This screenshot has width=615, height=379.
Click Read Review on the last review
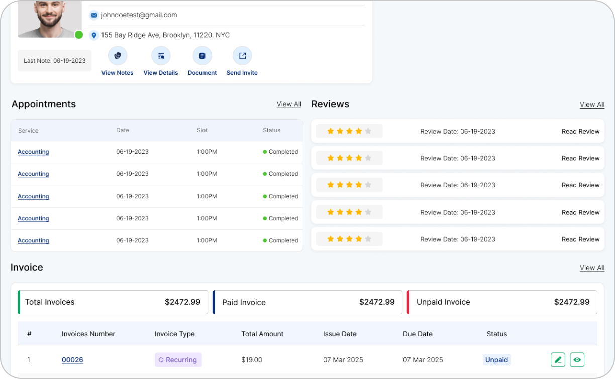coord(580,239)
